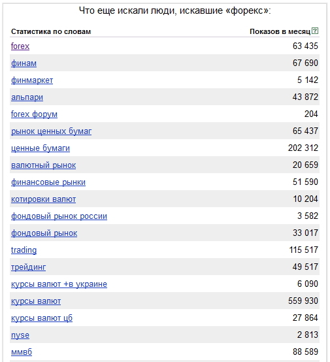Select the курсы валют цб link

click(x=42, y=318)
